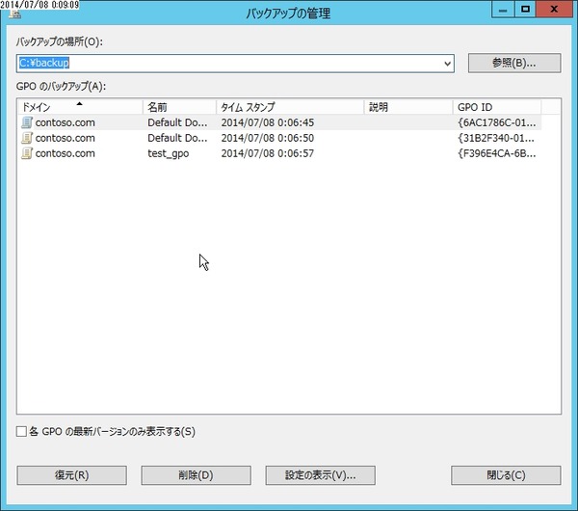Select timestamp 2014/07/08 0:06:50
This screenshot has height=511, width=578.
268,138
